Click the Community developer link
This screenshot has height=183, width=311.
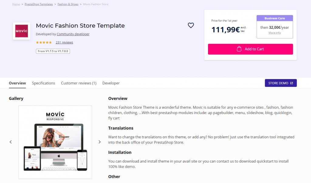73,34
